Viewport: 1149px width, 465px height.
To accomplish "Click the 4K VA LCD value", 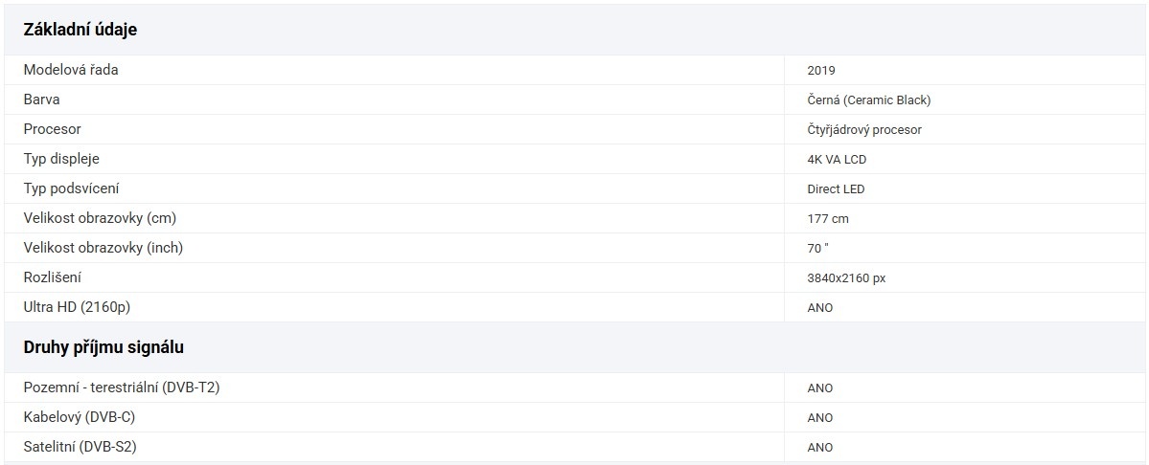I will tap(837, 159).
